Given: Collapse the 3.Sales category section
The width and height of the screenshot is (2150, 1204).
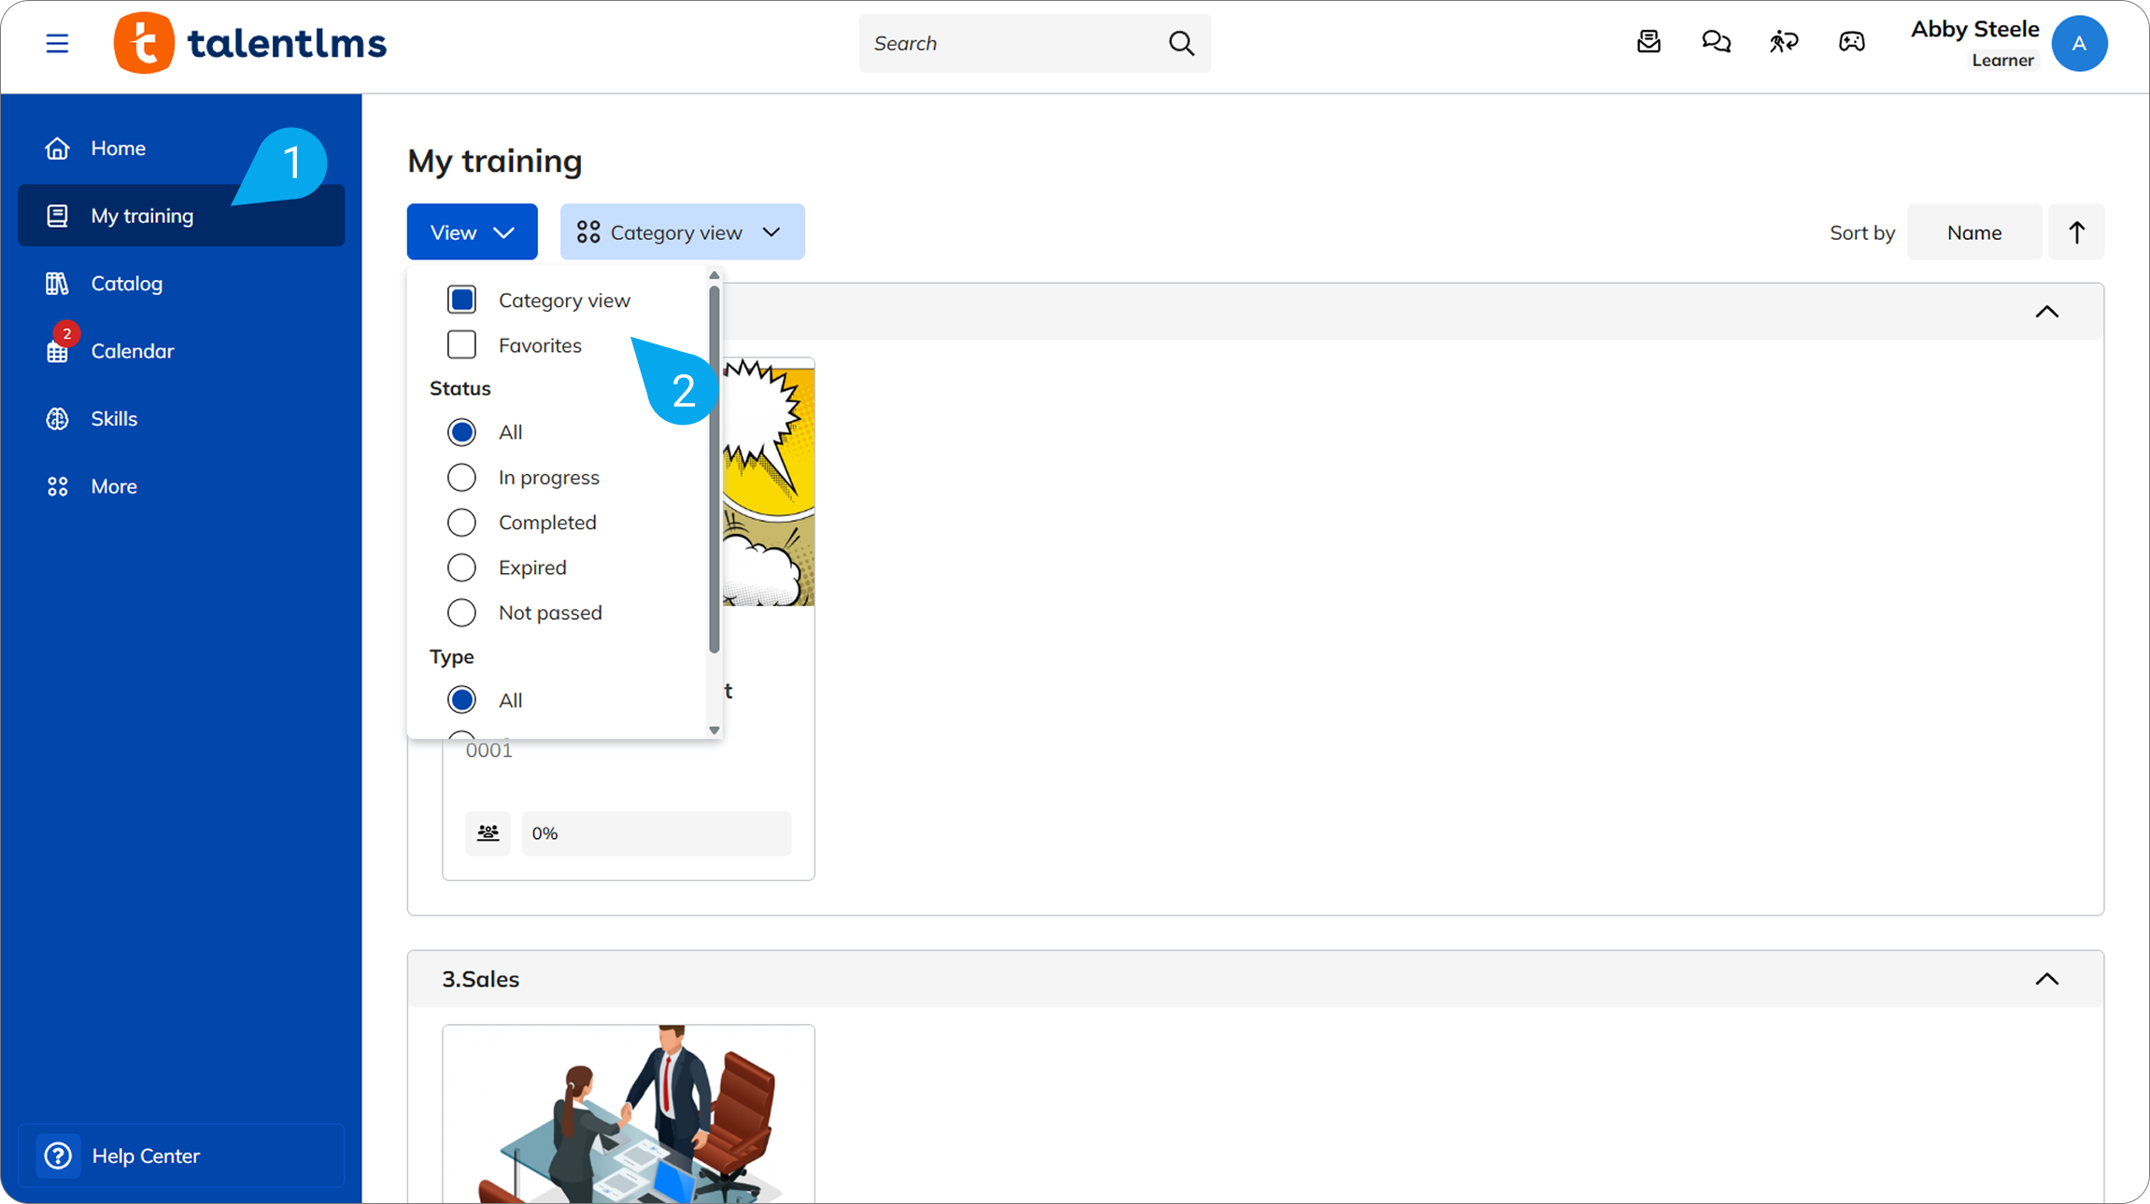Looking at the screenshot, I should click(2046, 979).
